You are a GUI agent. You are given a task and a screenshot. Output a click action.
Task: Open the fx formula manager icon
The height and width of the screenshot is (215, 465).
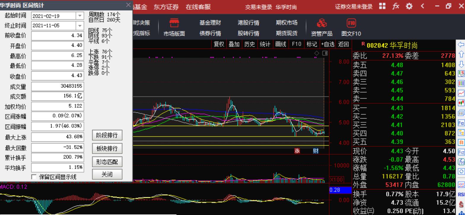(396, 6)
